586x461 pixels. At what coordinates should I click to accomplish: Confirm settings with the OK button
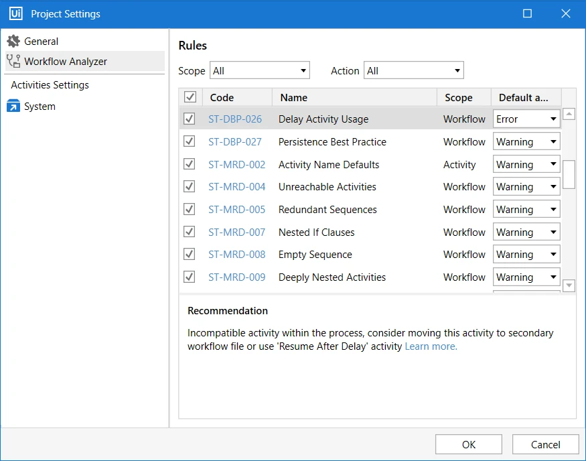[x=469, y=444]
